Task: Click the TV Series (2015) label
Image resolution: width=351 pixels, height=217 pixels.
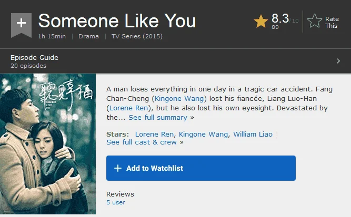Action: pos(137,36)
